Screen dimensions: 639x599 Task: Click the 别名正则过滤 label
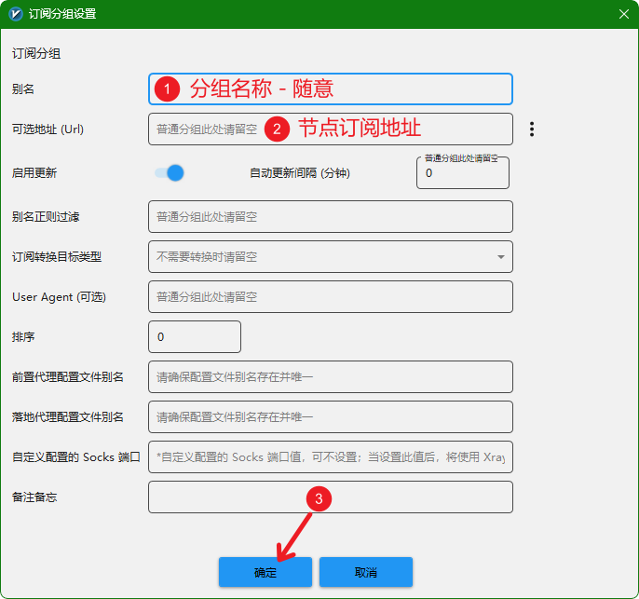coord(46,216)
